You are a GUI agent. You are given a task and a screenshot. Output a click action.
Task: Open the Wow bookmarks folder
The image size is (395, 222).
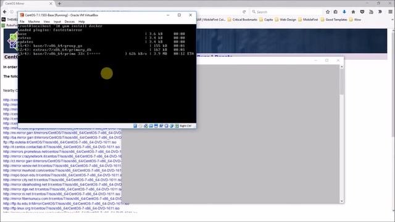[x=355, y=20]
